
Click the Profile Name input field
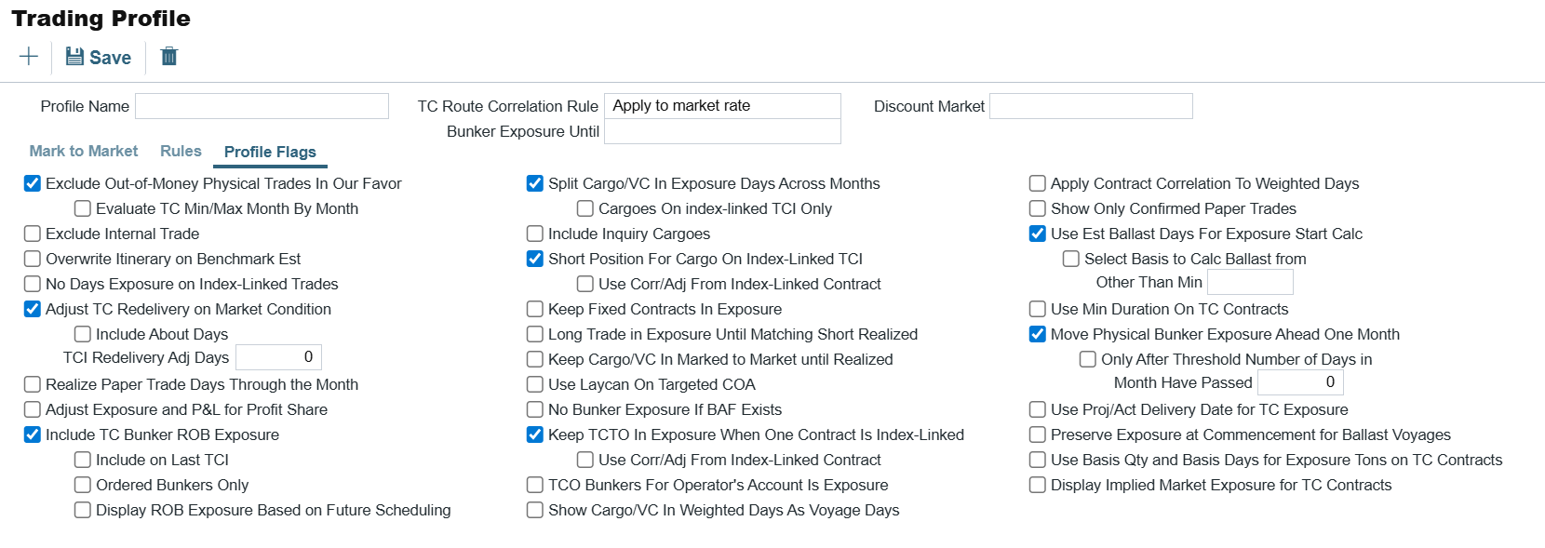pyautogui.click(x=262, y=106)
